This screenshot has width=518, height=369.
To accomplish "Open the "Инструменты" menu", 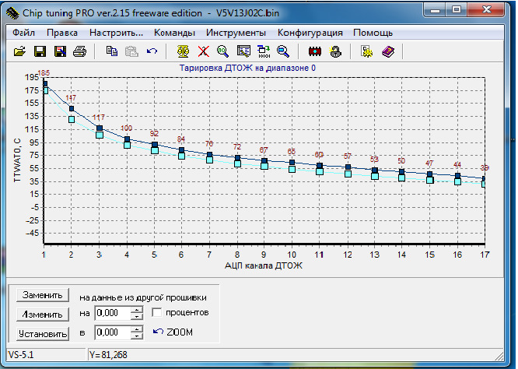I will pos(236,33).
